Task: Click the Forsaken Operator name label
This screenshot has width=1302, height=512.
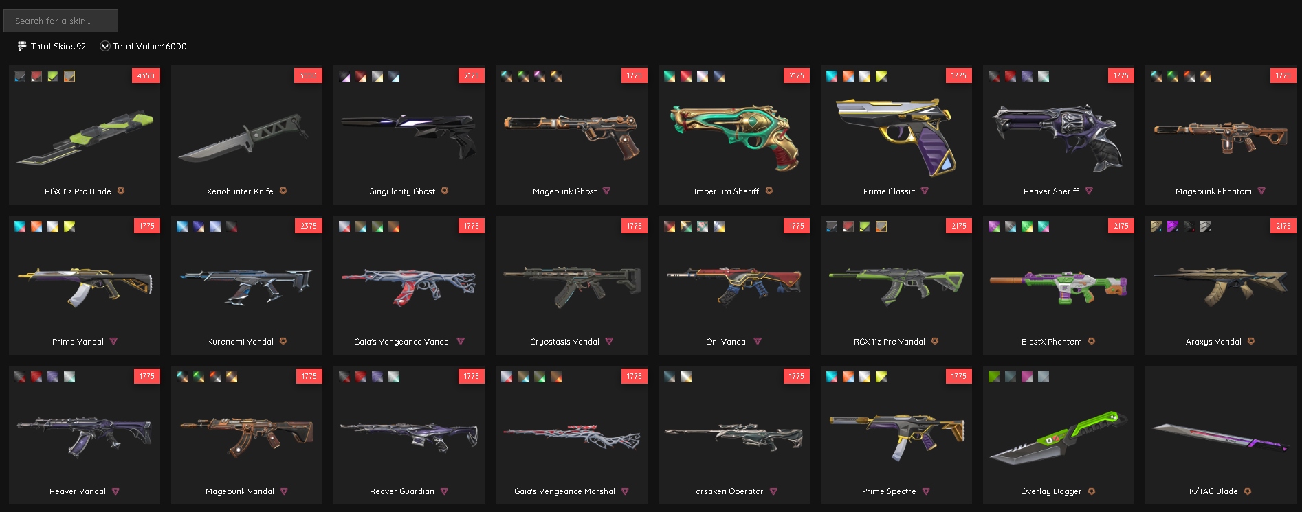Action: point(727,491)
